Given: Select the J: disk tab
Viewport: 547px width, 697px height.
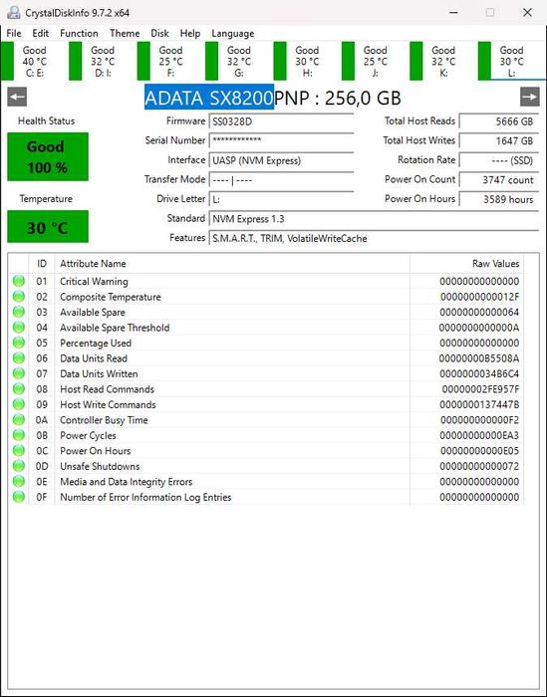Looking at the screenshot, I should tap(375, 61).
